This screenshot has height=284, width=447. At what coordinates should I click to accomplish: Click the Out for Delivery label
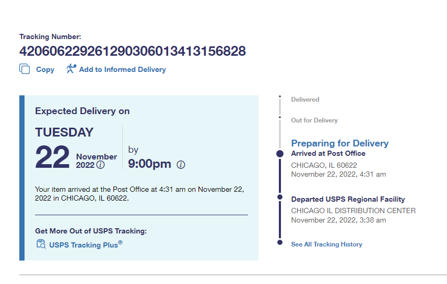tap(314, 120)
